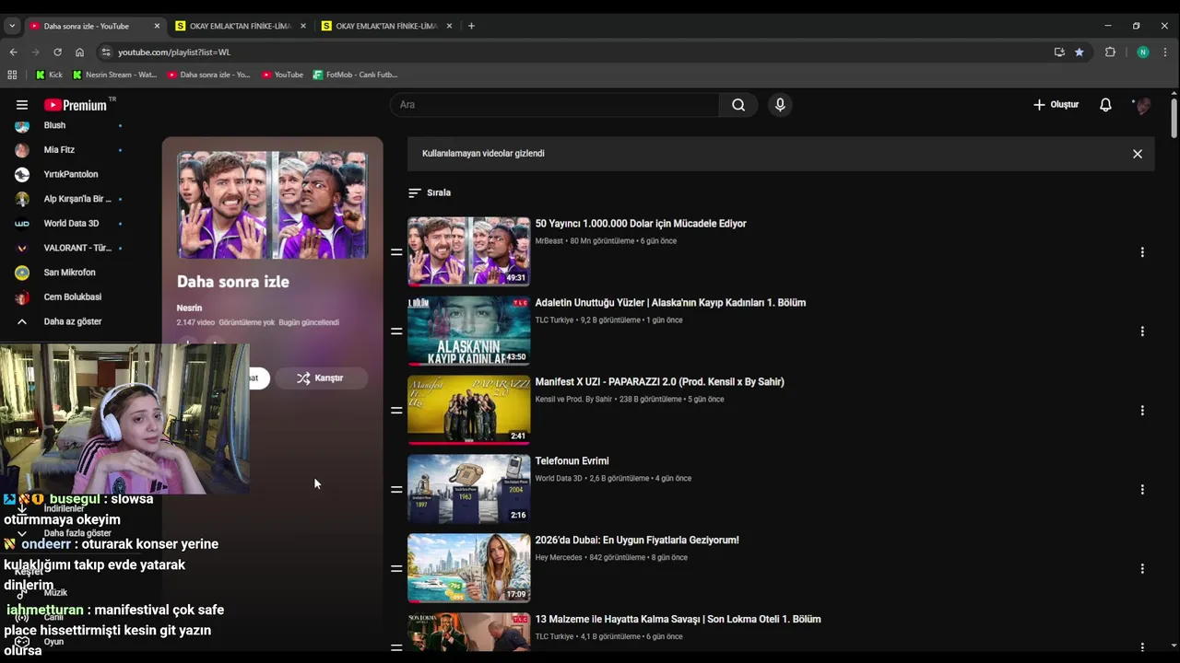Click the address bar URL
Image resolution: width=1180 pixels, height=663 pixels.
point(174,52)
